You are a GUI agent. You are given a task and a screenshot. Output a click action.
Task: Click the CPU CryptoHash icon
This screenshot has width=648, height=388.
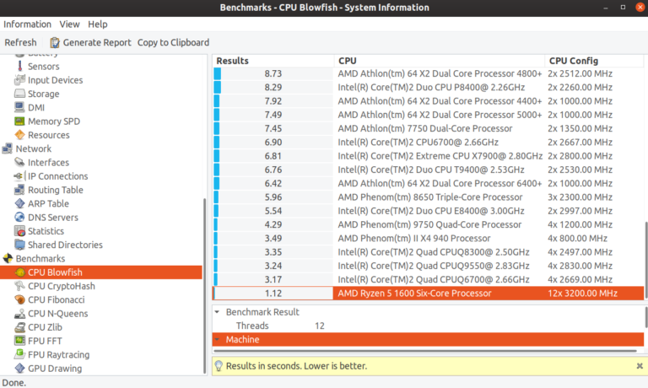click(x=19, y=286)
